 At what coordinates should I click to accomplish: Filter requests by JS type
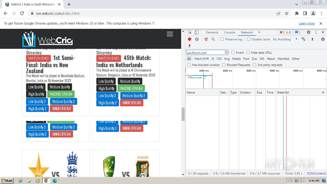click(213, 59)
